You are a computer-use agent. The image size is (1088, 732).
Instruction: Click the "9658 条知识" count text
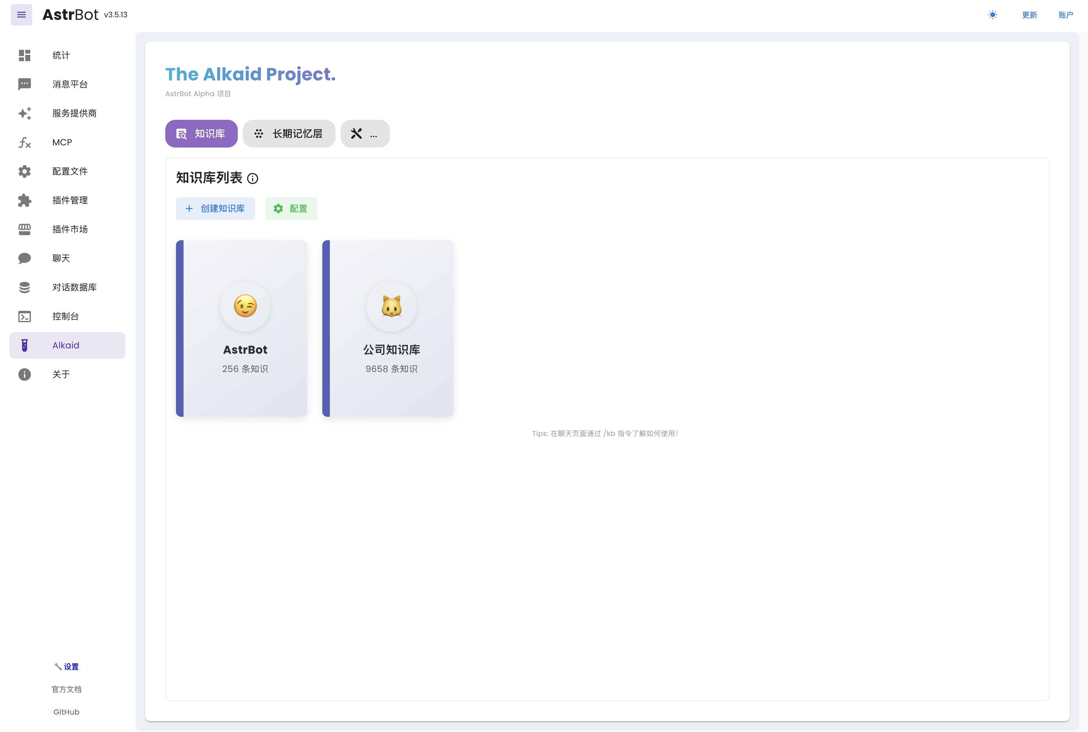[x=391, y=369]
